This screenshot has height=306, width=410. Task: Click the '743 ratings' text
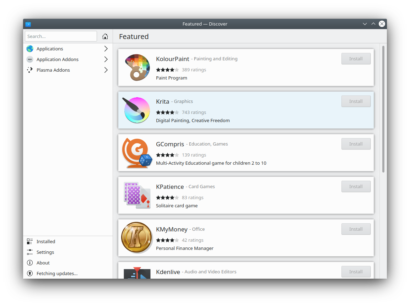(194, 113)
